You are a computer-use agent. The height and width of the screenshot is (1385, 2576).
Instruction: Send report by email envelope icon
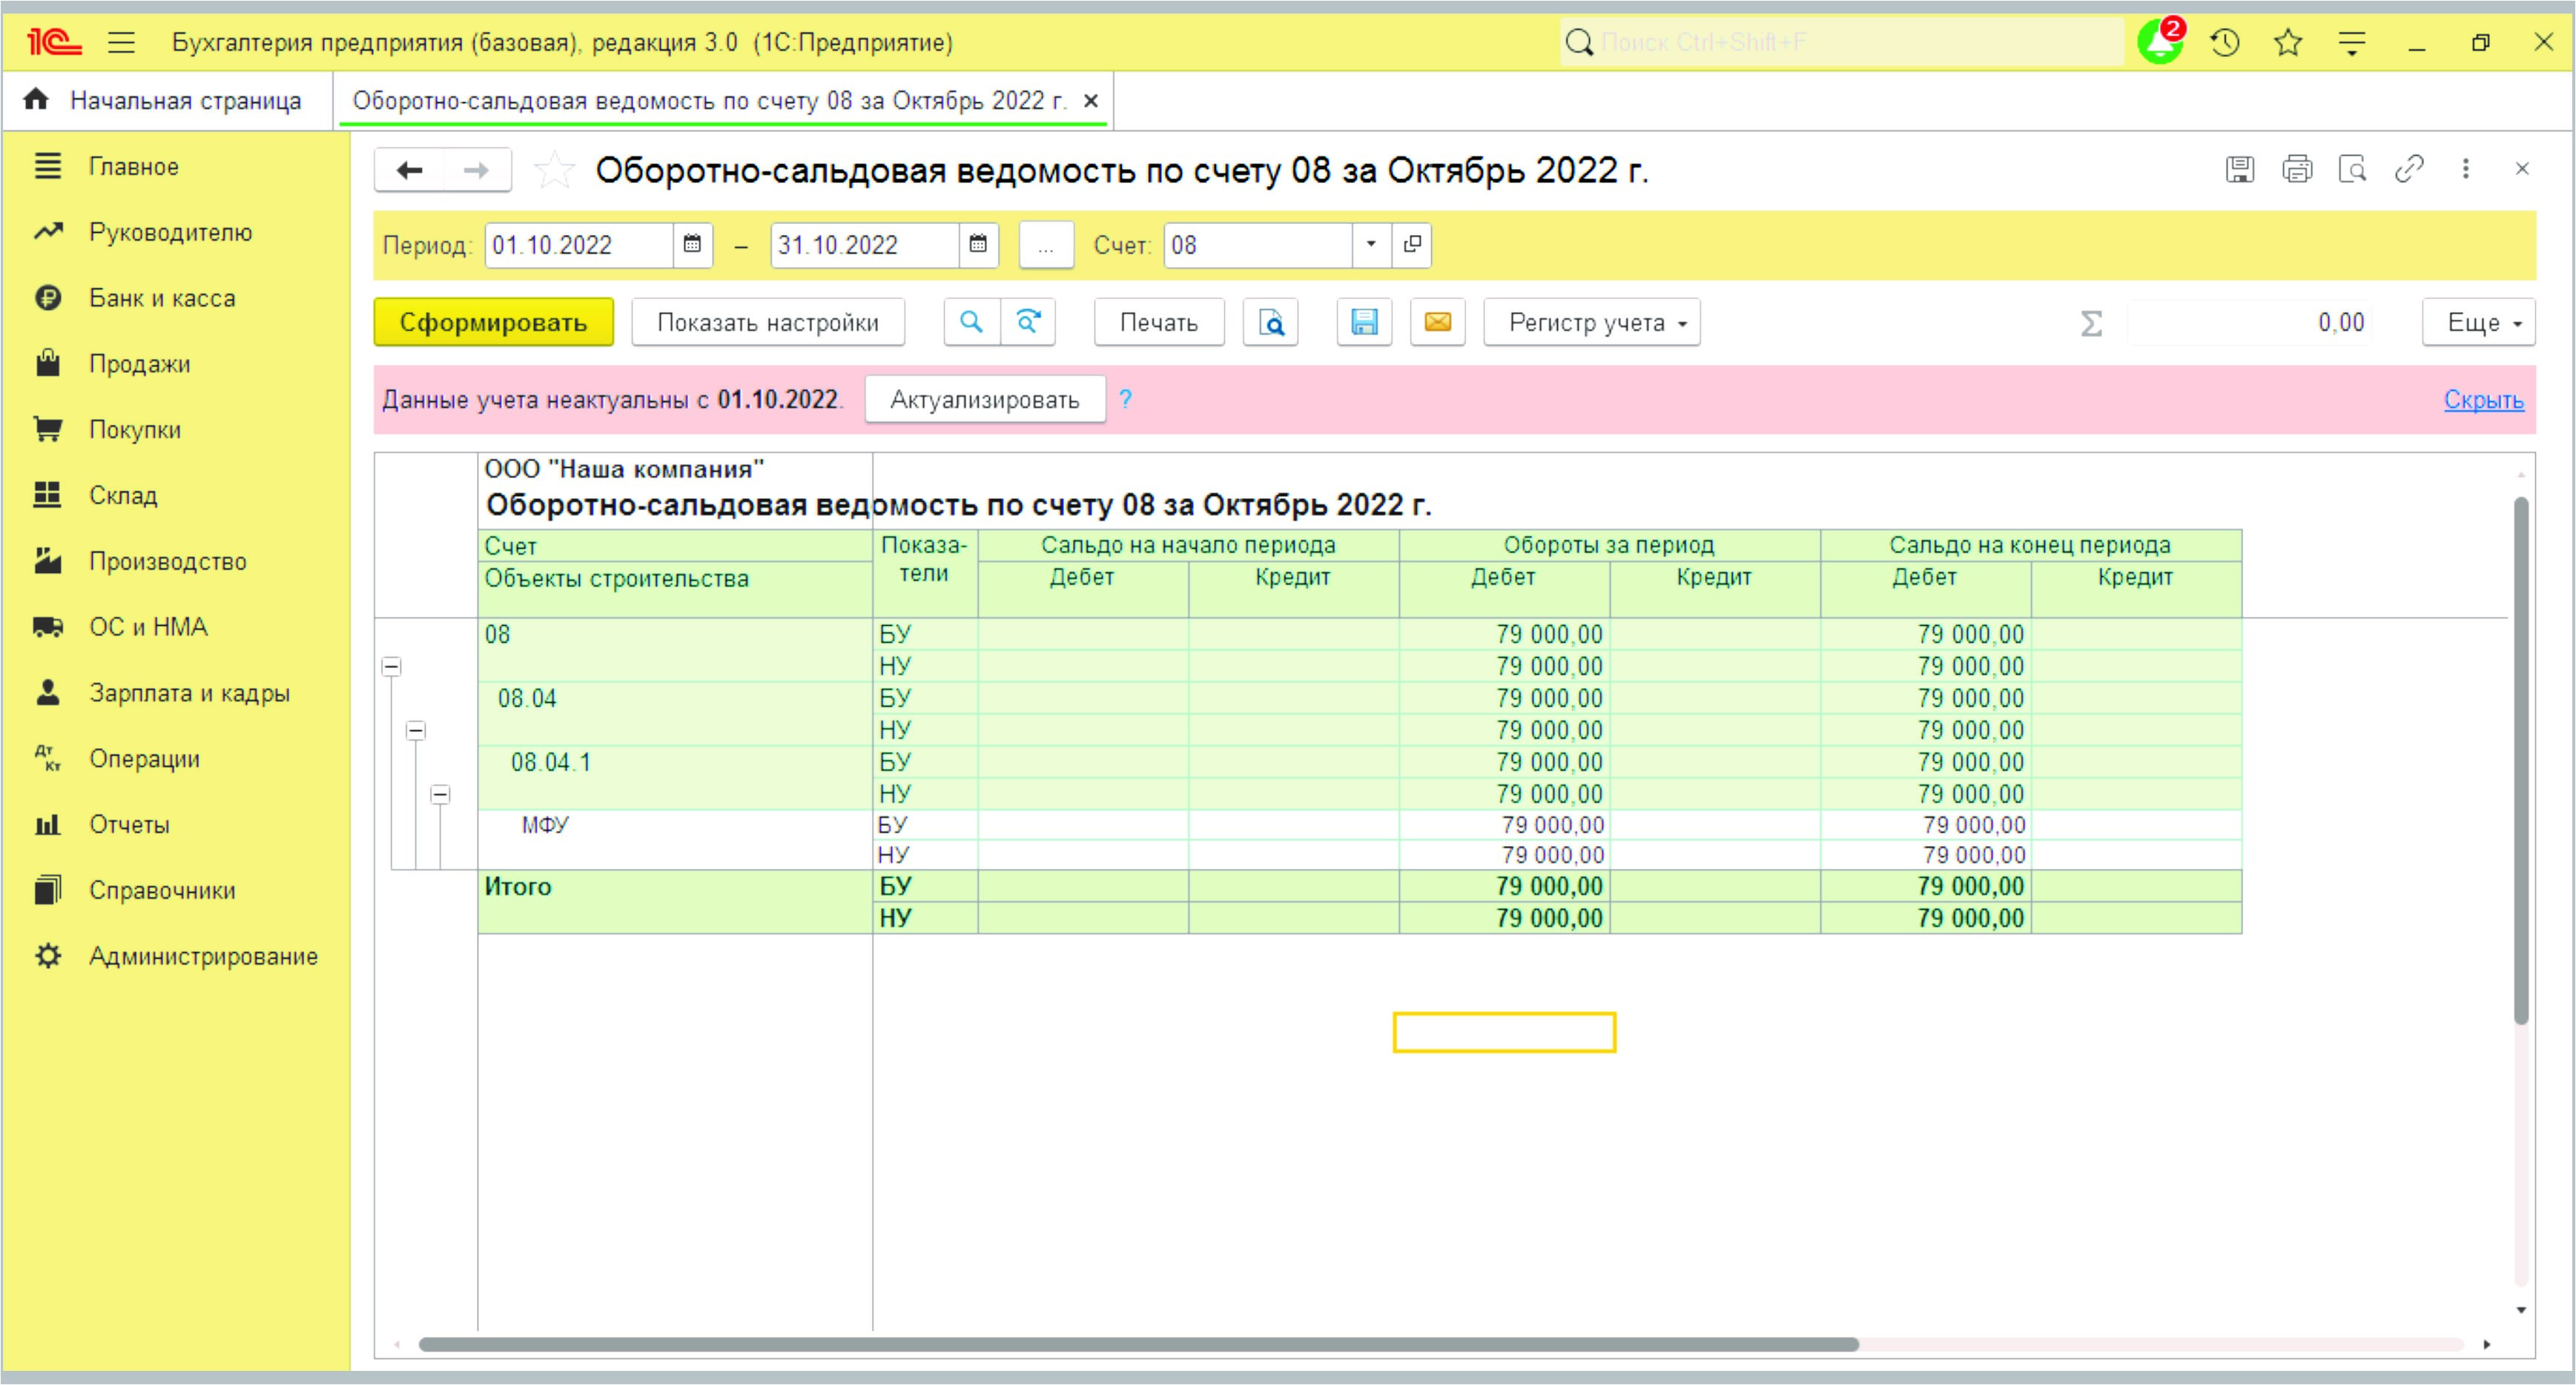[x=1438, y=322]
